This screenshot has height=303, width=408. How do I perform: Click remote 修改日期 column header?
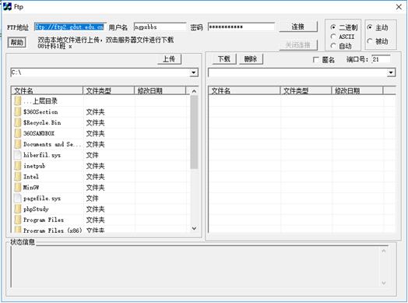pyautogui.click(x=357, y=90)
